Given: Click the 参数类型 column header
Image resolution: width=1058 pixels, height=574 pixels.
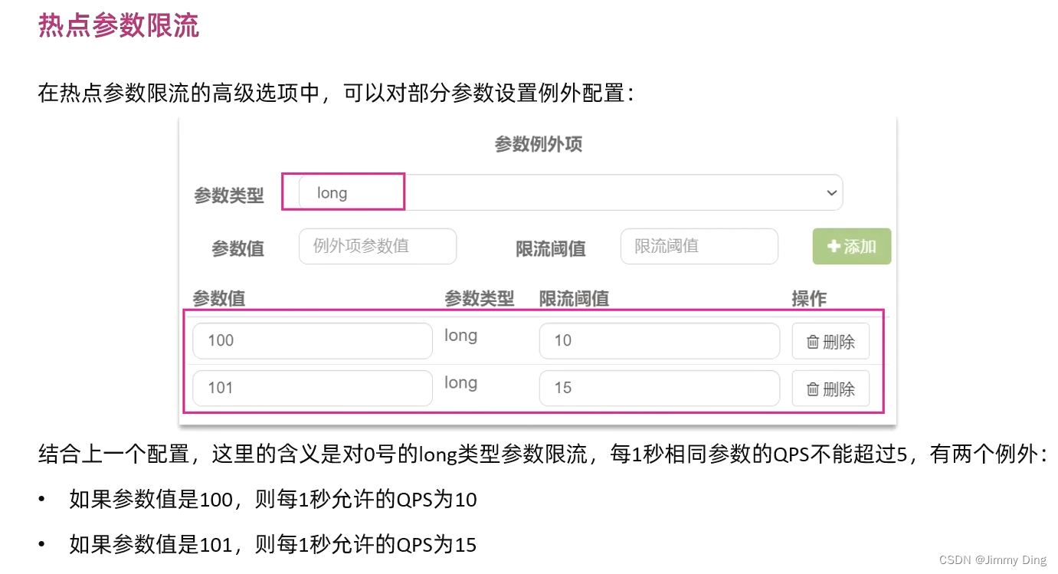Looking at the screenshot, I should click(480, 298).
